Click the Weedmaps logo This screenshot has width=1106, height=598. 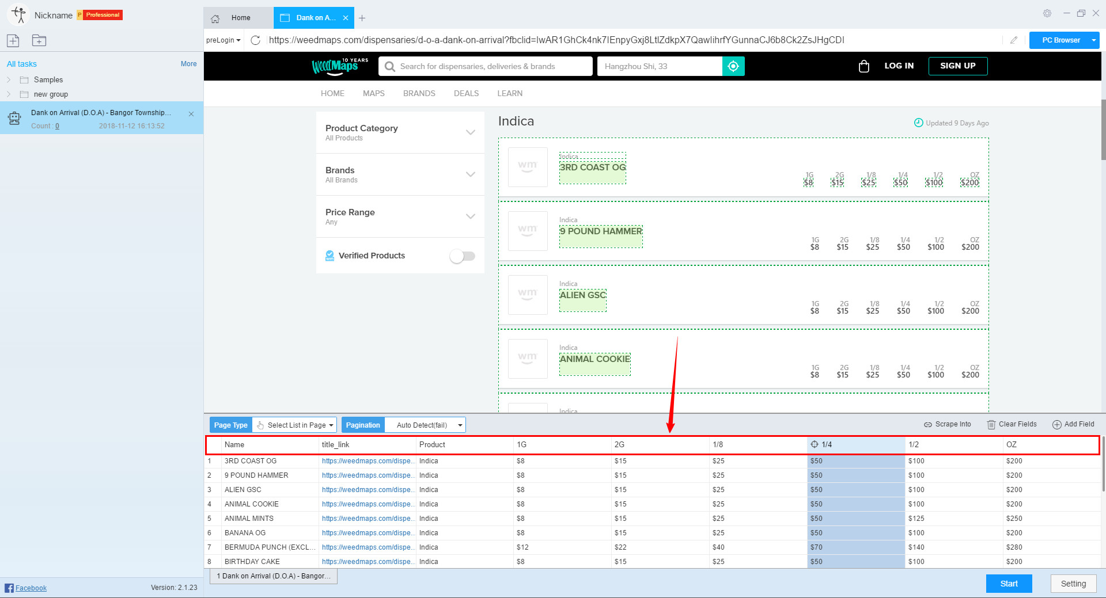coord(340,66)
